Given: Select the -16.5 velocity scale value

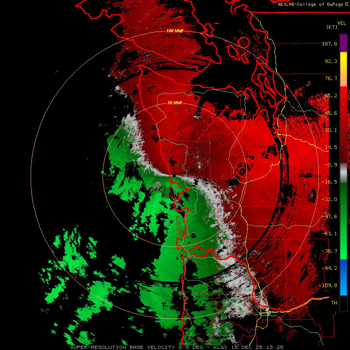Looking at the screenshot, I should pos(329,182).
